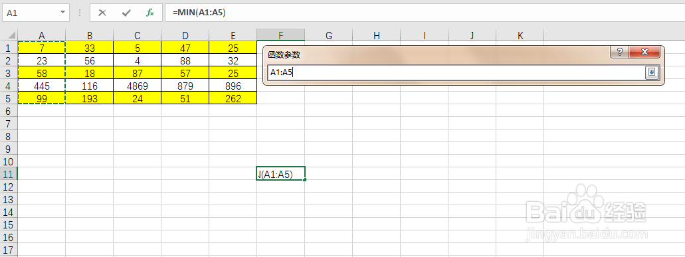The image size is (685, 257).
Task: Select column F header
Action: click(281, 35)
